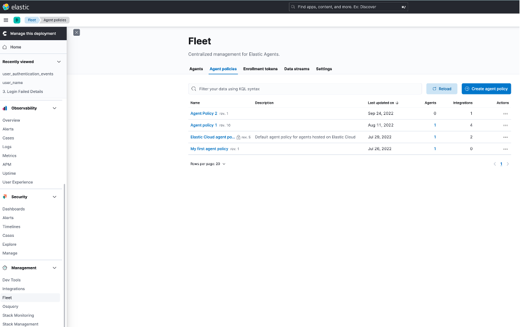Click the Elastic logo in header
This screenshot has width=520, height=327.
tap(6, 7)
